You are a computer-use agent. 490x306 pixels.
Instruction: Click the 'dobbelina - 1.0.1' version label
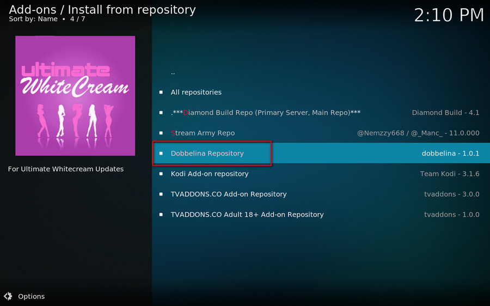[450, 154]
